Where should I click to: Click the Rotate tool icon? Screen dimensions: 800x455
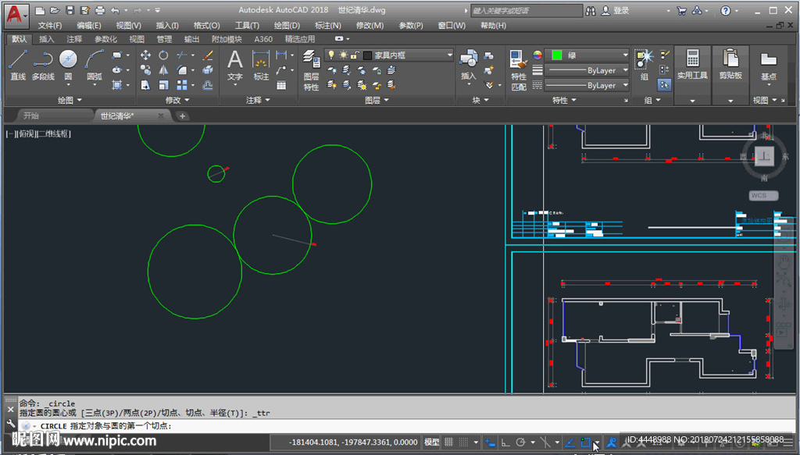pos(163,55)
